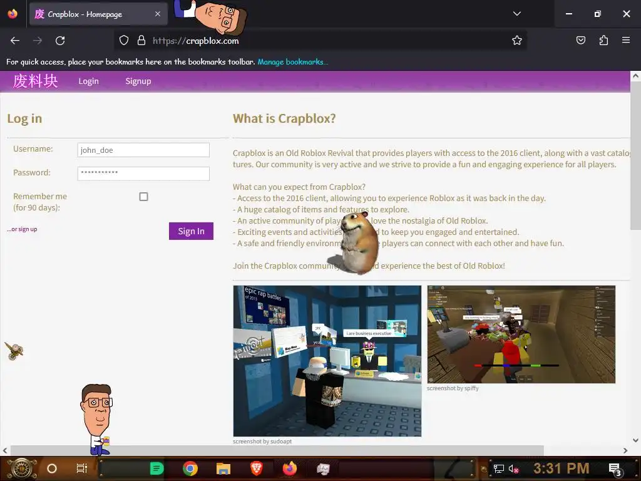Launch Brave browser from taskbar
The image size is (641, 481).
(x=257, y=468)
